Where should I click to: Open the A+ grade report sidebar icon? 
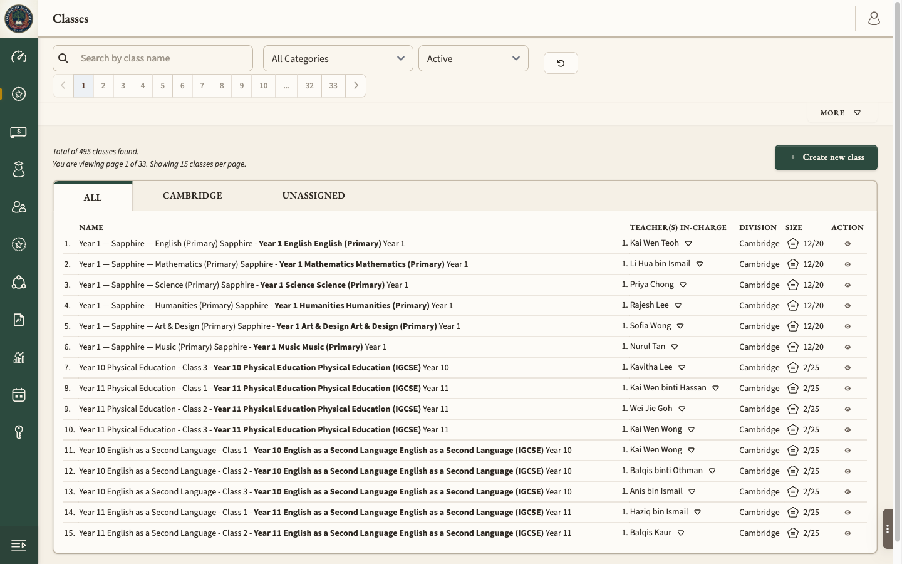(x=19, y=320)
